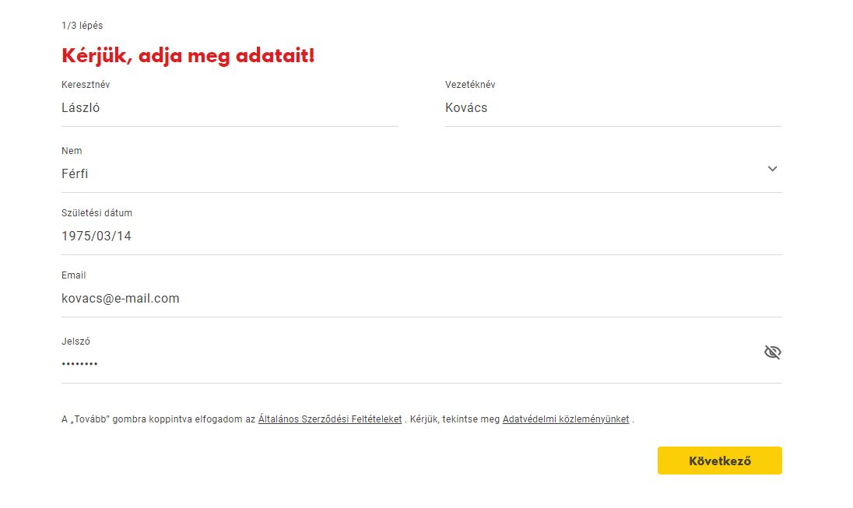Focus the Vezetéknév field containing Kovács
This screenshot has width=853, height=508.
click(613, 108)
